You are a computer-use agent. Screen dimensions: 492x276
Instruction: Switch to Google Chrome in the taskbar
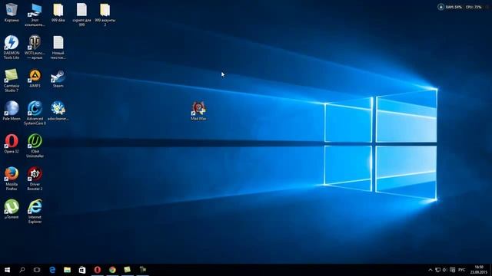pyautogui.click(x=112, y=270)
